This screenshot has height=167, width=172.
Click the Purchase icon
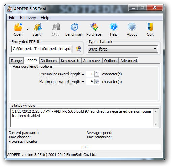click(x=94, y=27)
